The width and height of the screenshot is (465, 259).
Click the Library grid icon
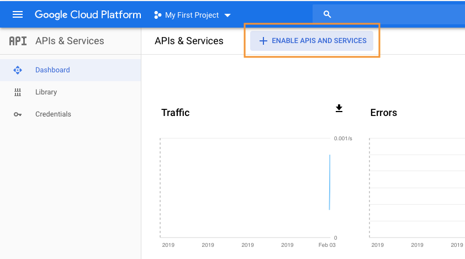pyautogui.click(x=18, y=92)
